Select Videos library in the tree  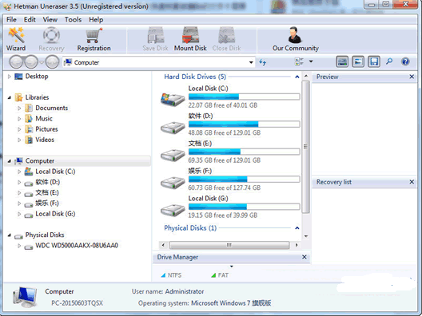point(45,140)
